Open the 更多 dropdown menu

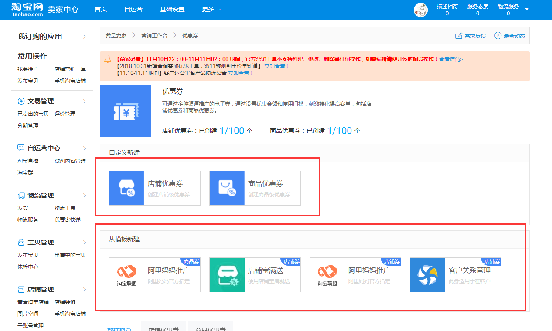pyautogui.click(x=211, y=9)
